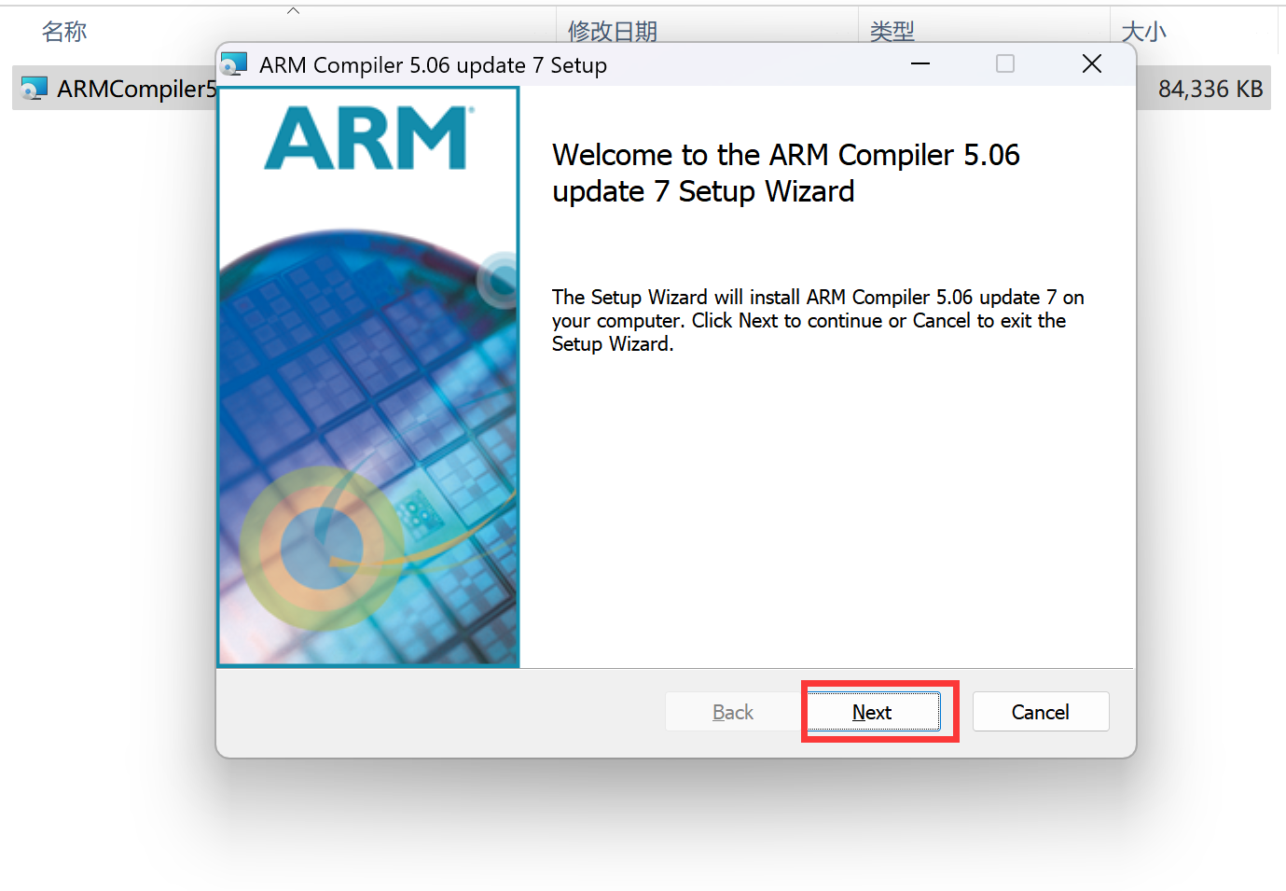Sort files by the 类型 column header
This screenshot has width=1286, height=891.
tap(892, 31)
